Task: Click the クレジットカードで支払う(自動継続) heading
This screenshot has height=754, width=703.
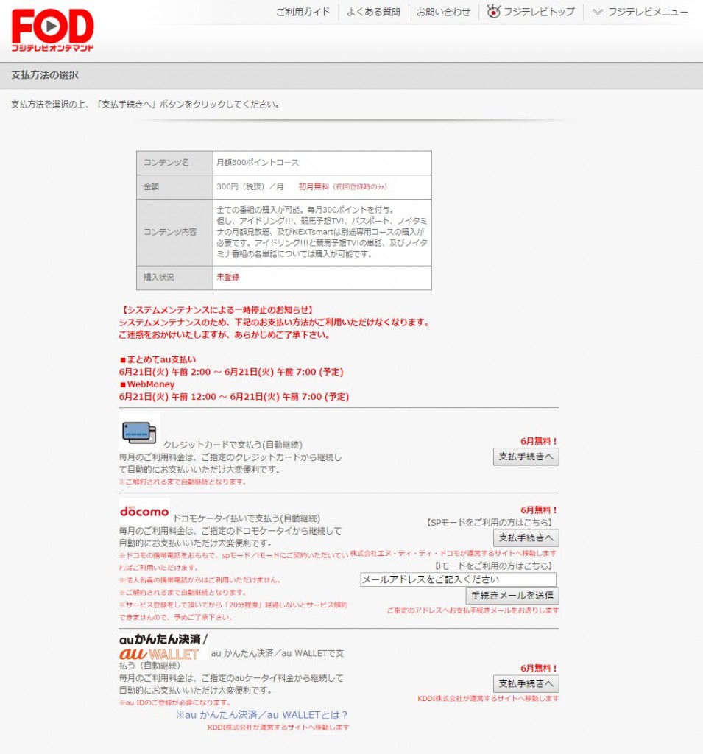Action: pyautogui.click(x=233, y=445)
